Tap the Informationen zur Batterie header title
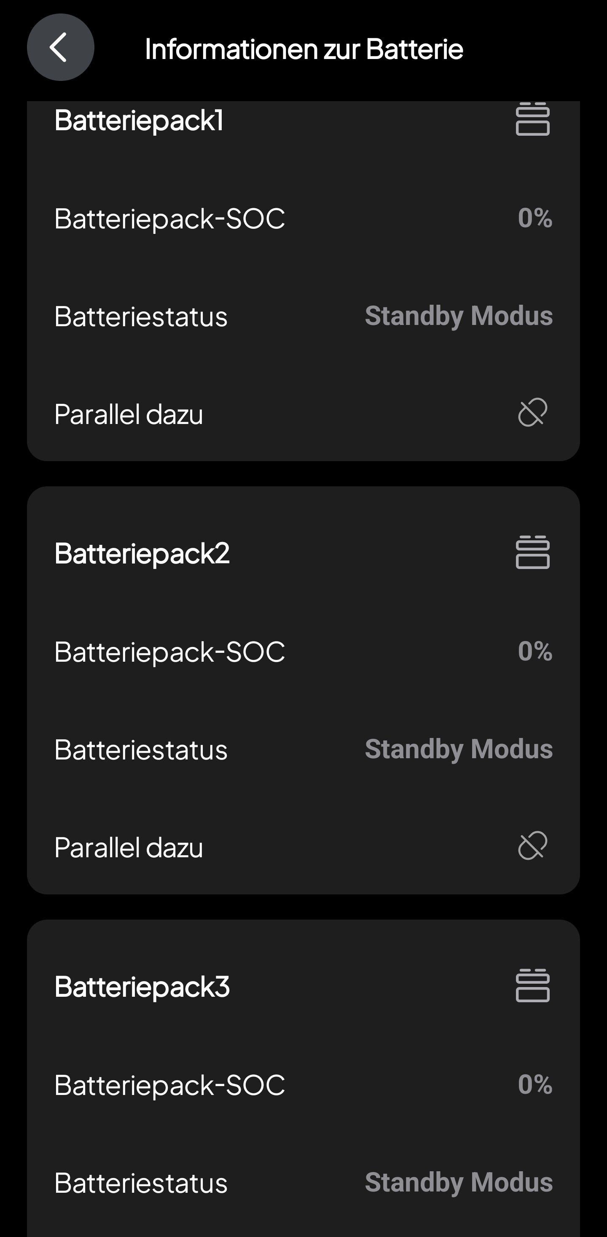The height and width of the screenshot is (1237, 607). click(x=304, y=49)
